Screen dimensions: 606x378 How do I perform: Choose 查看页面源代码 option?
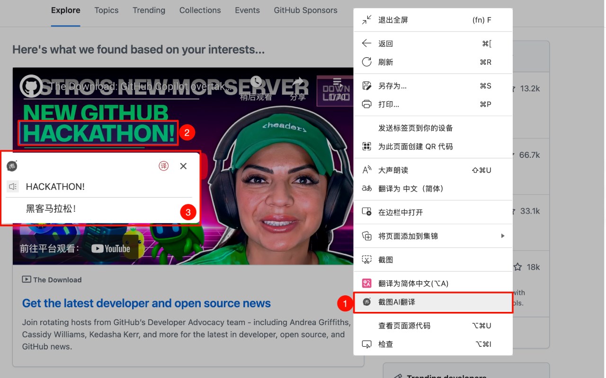(x=433, y=326)
